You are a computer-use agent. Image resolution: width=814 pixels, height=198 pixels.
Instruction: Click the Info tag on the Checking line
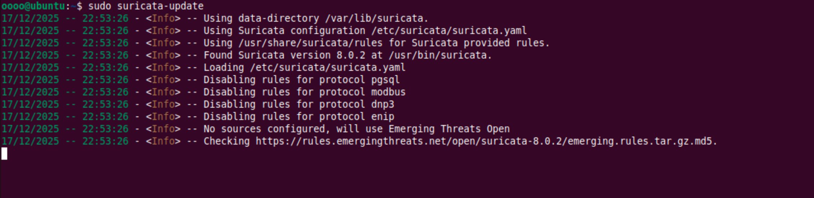tap(163, 141)
